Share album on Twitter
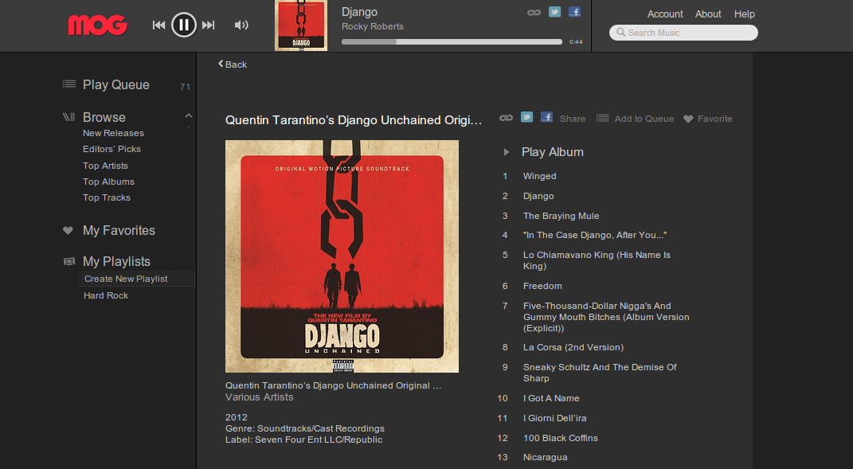Screen dimensions: 853x469 [526, 117]
